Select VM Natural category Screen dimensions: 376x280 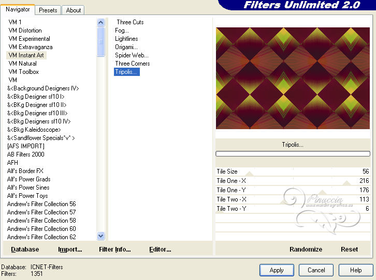(23, 64)
